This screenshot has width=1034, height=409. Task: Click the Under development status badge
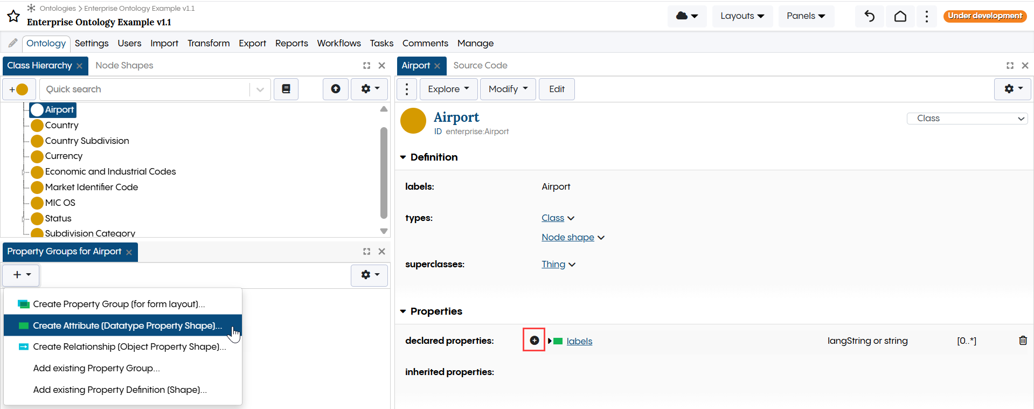point(985,16)
